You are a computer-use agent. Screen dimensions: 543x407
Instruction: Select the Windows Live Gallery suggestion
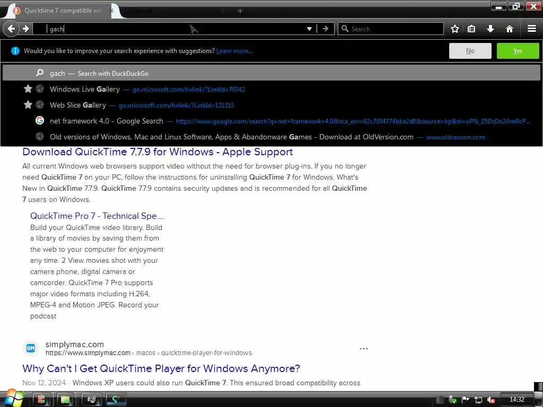(271, 89)
